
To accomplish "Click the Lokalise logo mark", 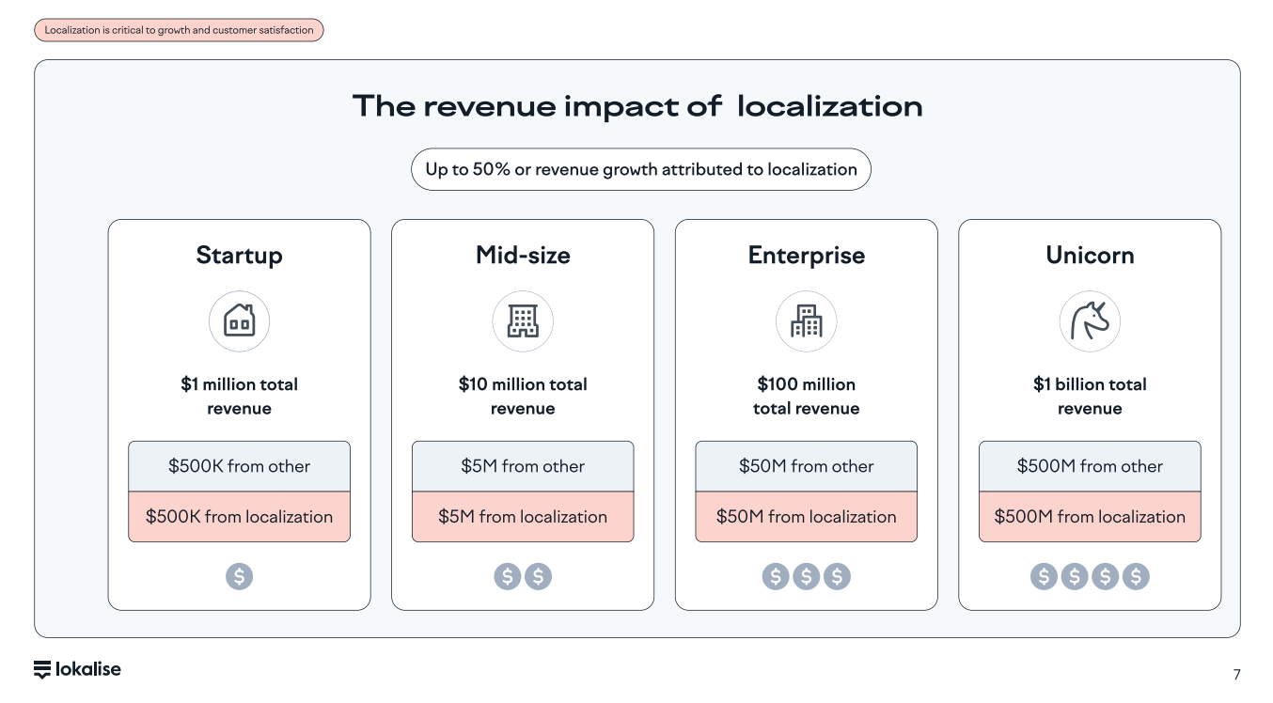I will pos(44,669).
